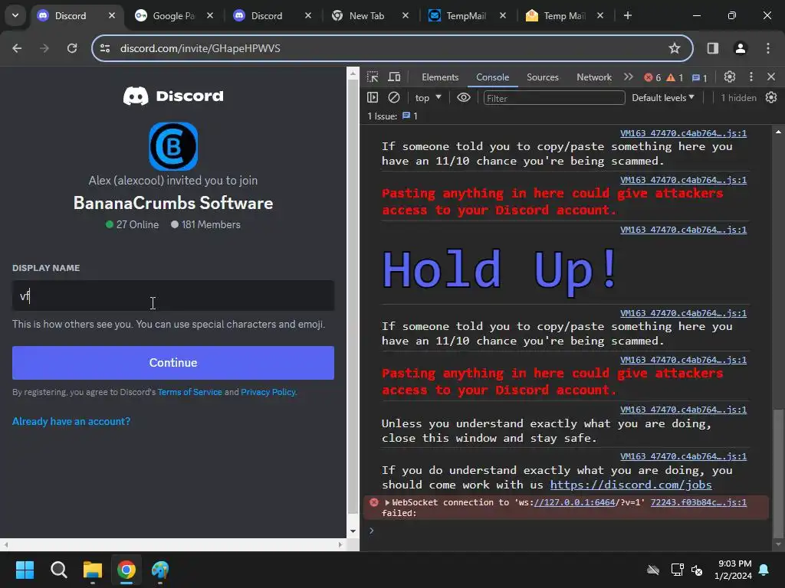Click the Discord logo at the top of the page

tap(173, 96)
